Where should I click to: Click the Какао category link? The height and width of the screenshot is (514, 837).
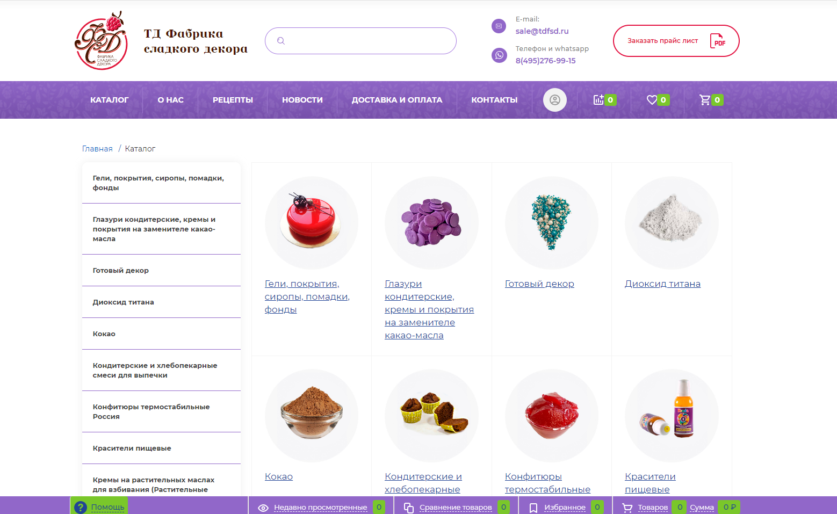click(279, 476)
